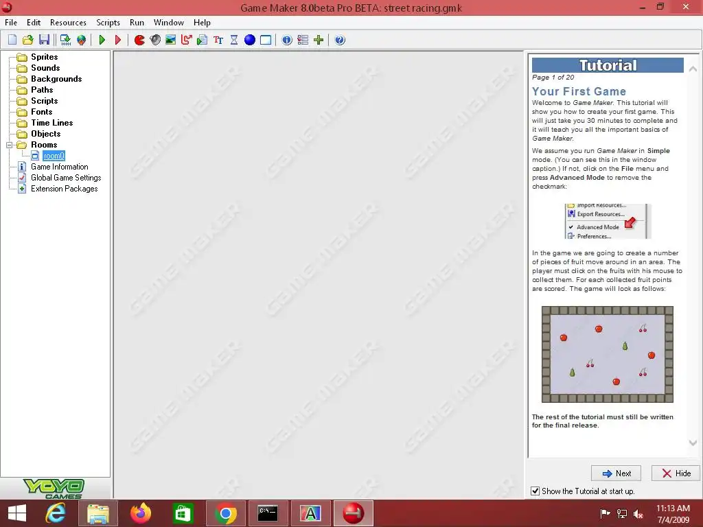Open Windows Start button

[17, 513]
